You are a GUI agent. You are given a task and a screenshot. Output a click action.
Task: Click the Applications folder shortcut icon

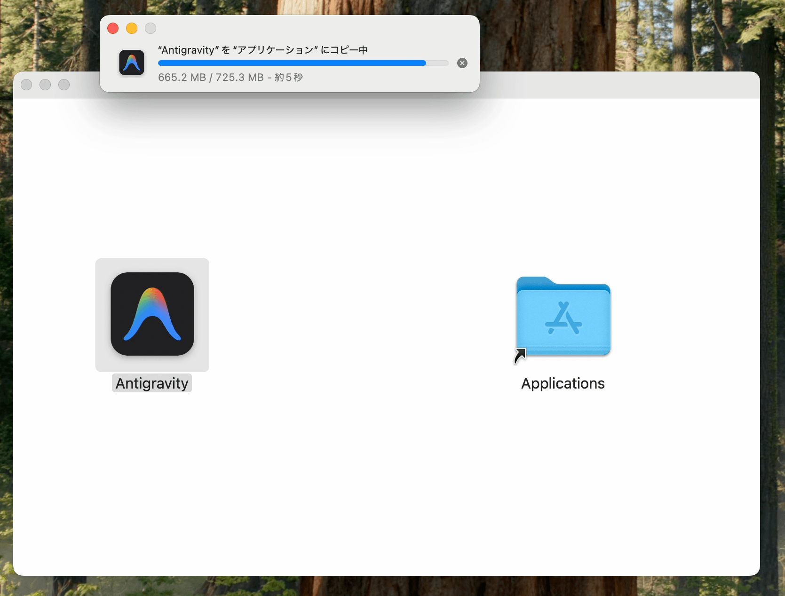click(563, 316)
